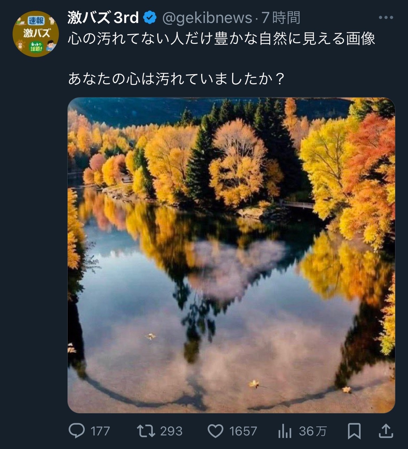Select the first line of post text
Screen dimensions: 408x449
(x=221, y=39)
